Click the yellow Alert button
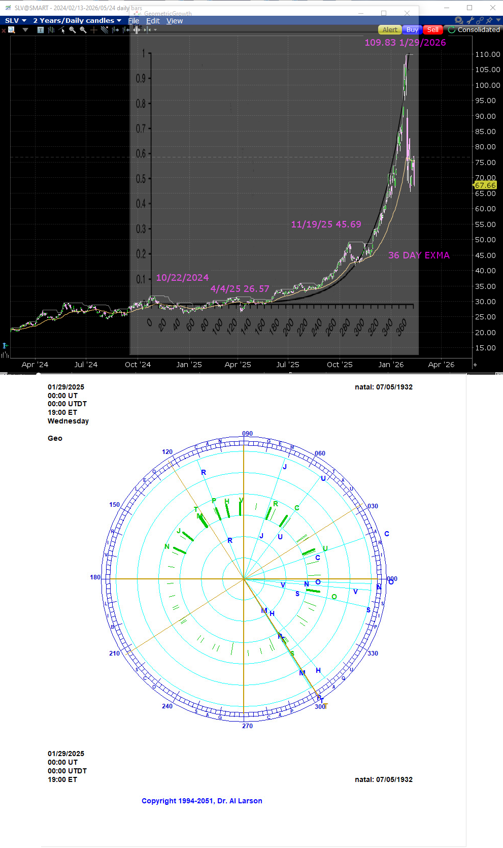 (389, 30)
